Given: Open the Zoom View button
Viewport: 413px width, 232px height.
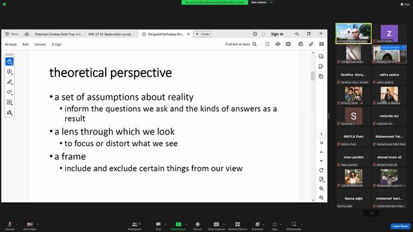Looking at the screenshot, I should pyautogui.click(x=405, y=5).
